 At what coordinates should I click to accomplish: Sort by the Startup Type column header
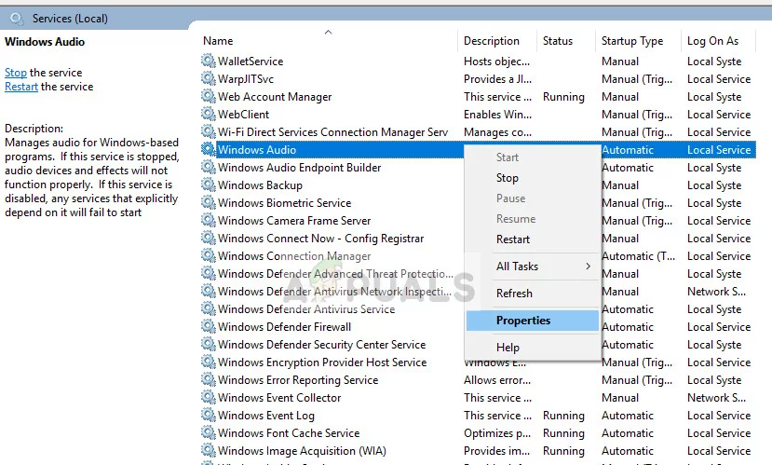click(x=632, y=41)
